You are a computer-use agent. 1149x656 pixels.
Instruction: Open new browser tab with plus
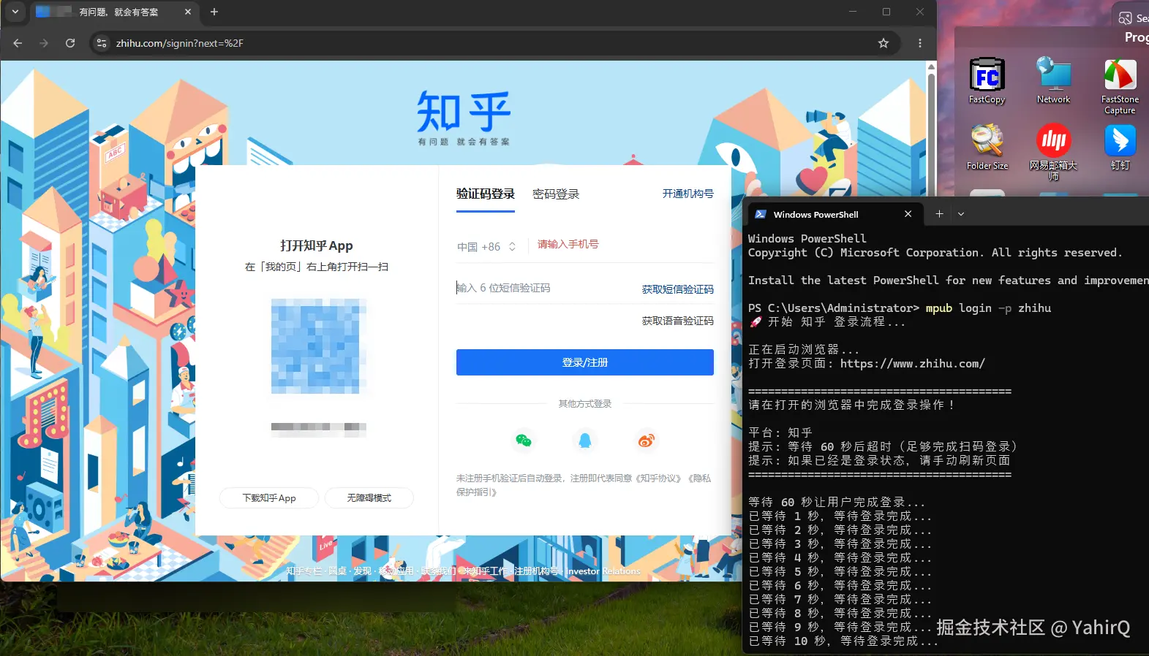(x=214, y=12)
